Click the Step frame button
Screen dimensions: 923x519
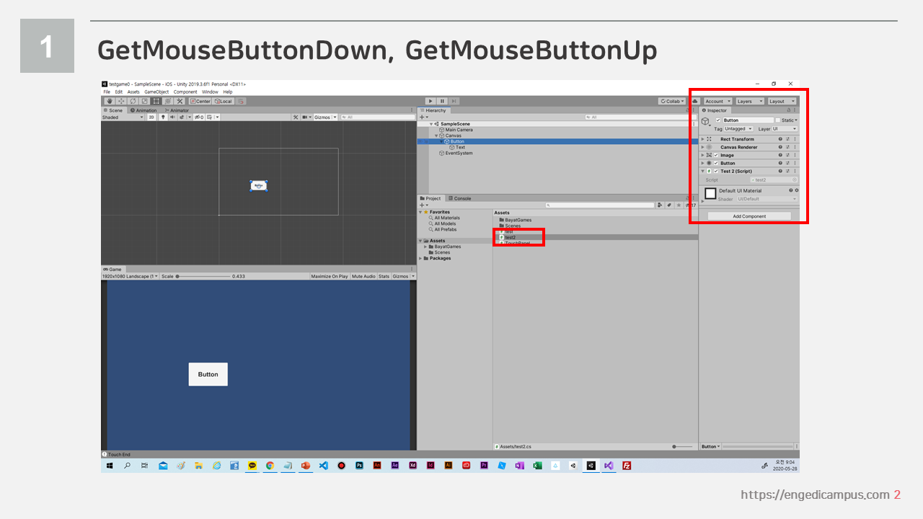453,101
